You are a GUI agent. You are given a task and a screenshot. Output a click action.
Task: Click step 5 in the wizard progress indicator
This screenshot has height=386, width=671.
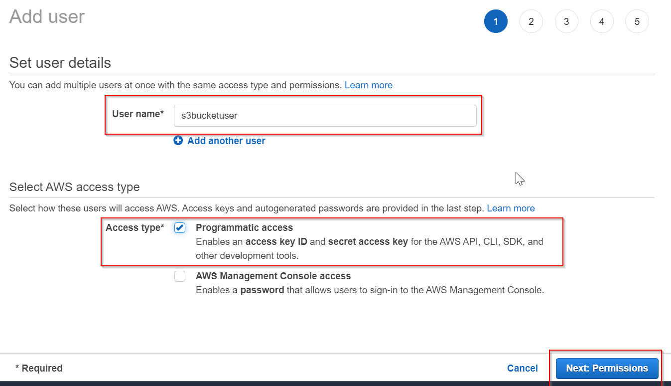point(637,21)
